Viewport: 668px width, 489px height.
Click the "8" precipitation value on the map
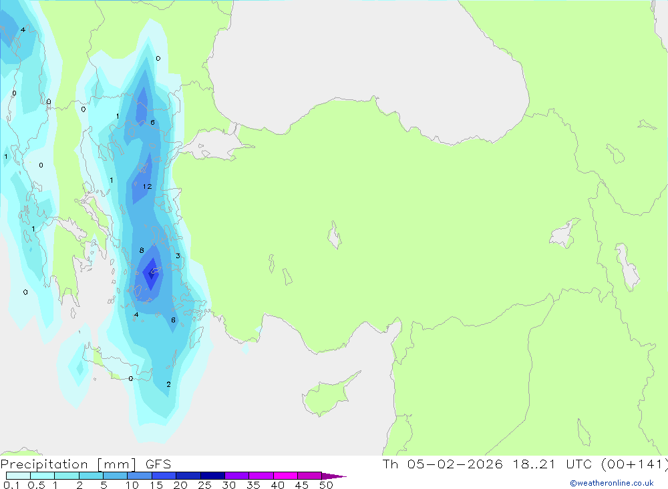click(x=142, y=250)
